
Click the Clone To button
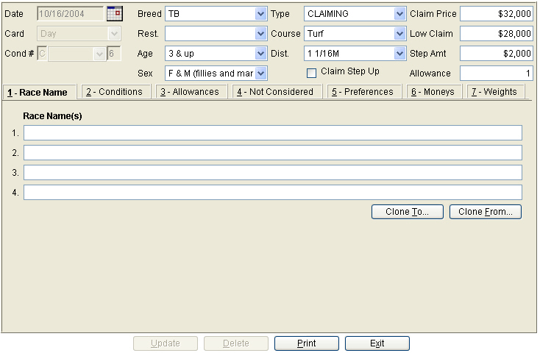tap(408, 212)
